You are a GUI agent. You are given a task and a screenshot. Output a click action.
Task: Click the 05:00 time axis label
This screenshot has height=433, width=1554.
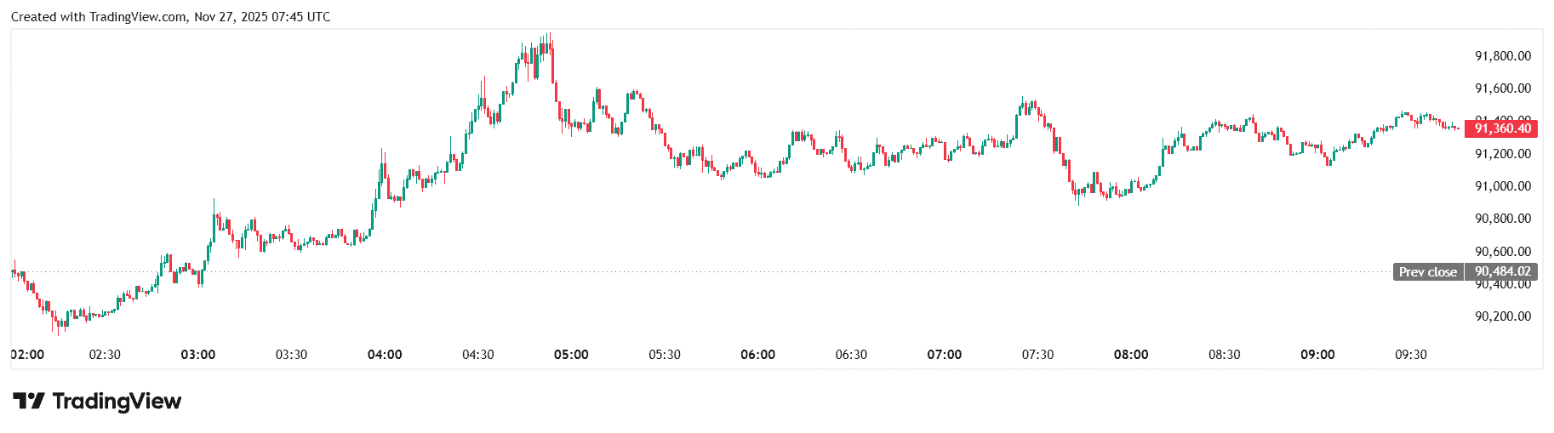(571, 355)
